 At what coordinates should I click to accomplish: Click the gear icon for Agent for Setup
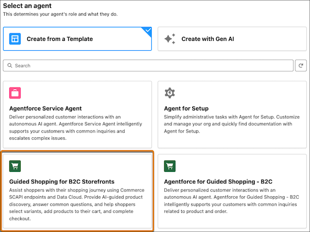[x=169, y=93]
